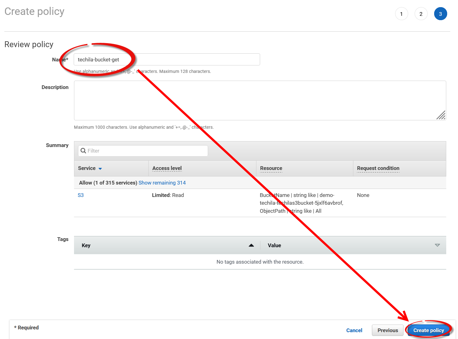This screenshot has height=339, width=458.
Task: Click the magnifier icon in Filter box
Action: coord(83,151)
